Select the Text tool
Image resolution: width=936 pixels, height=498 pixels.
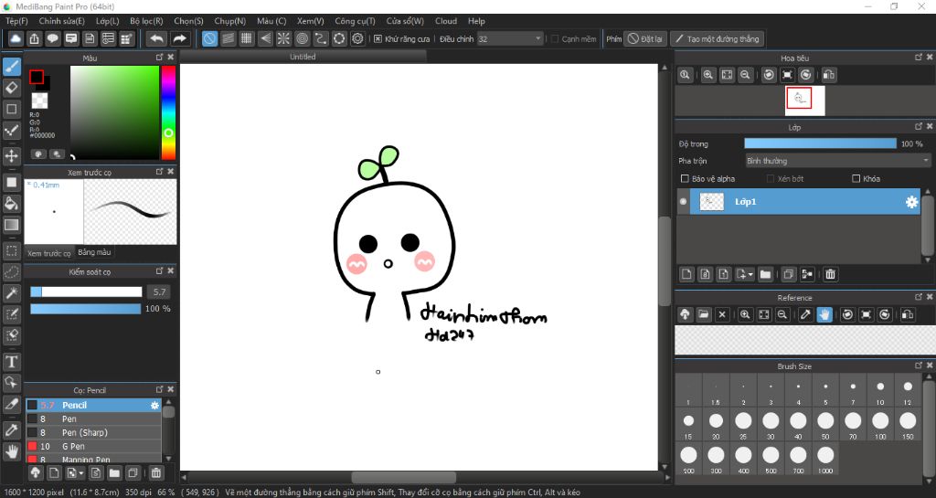click(12, 362)
